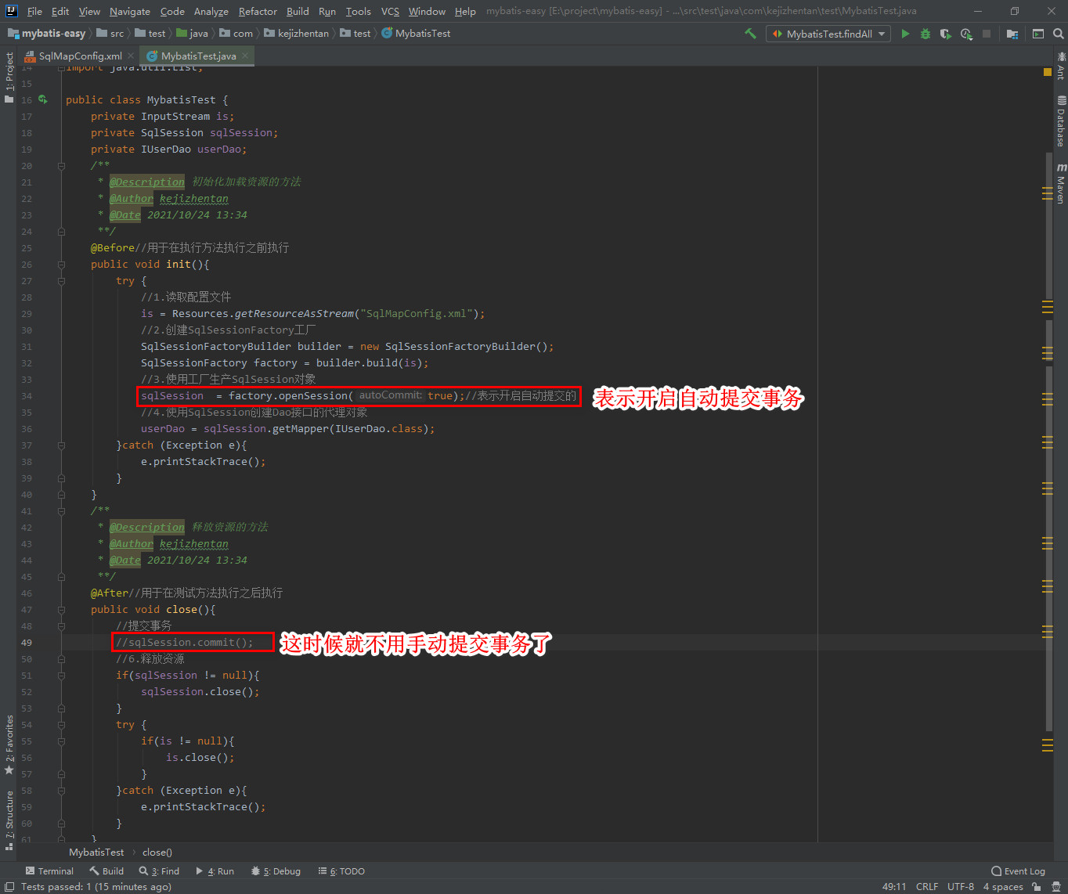The width and height of the screenshot is (1068, 894).
Task: Open the File menu
Action: (34, 11)
